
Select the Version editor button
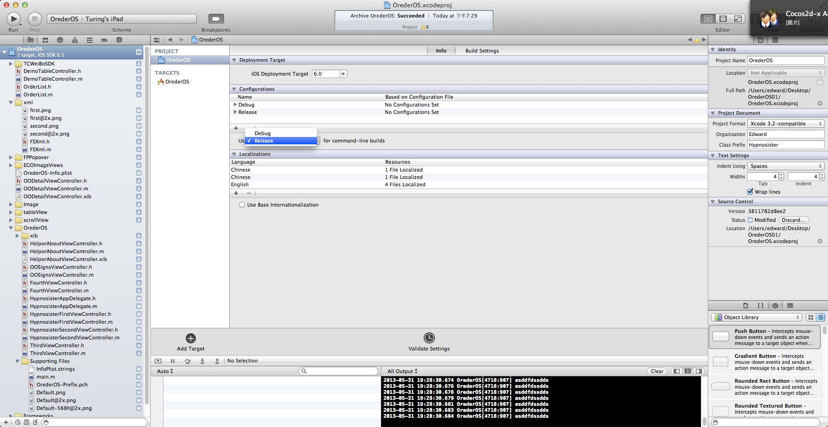pyautogui.click(x=738, y=19)
